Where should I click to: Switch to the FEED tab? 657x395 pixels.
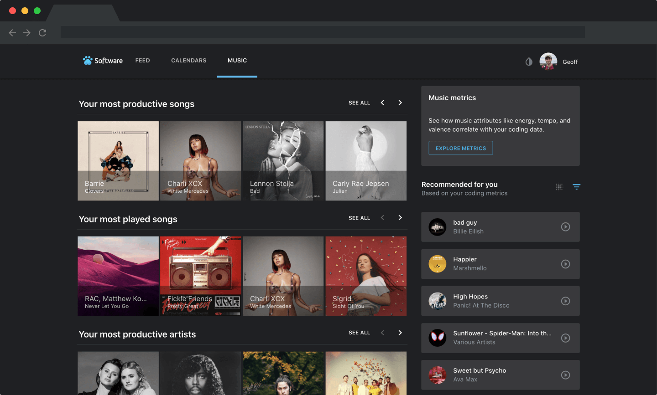[142, 60]
